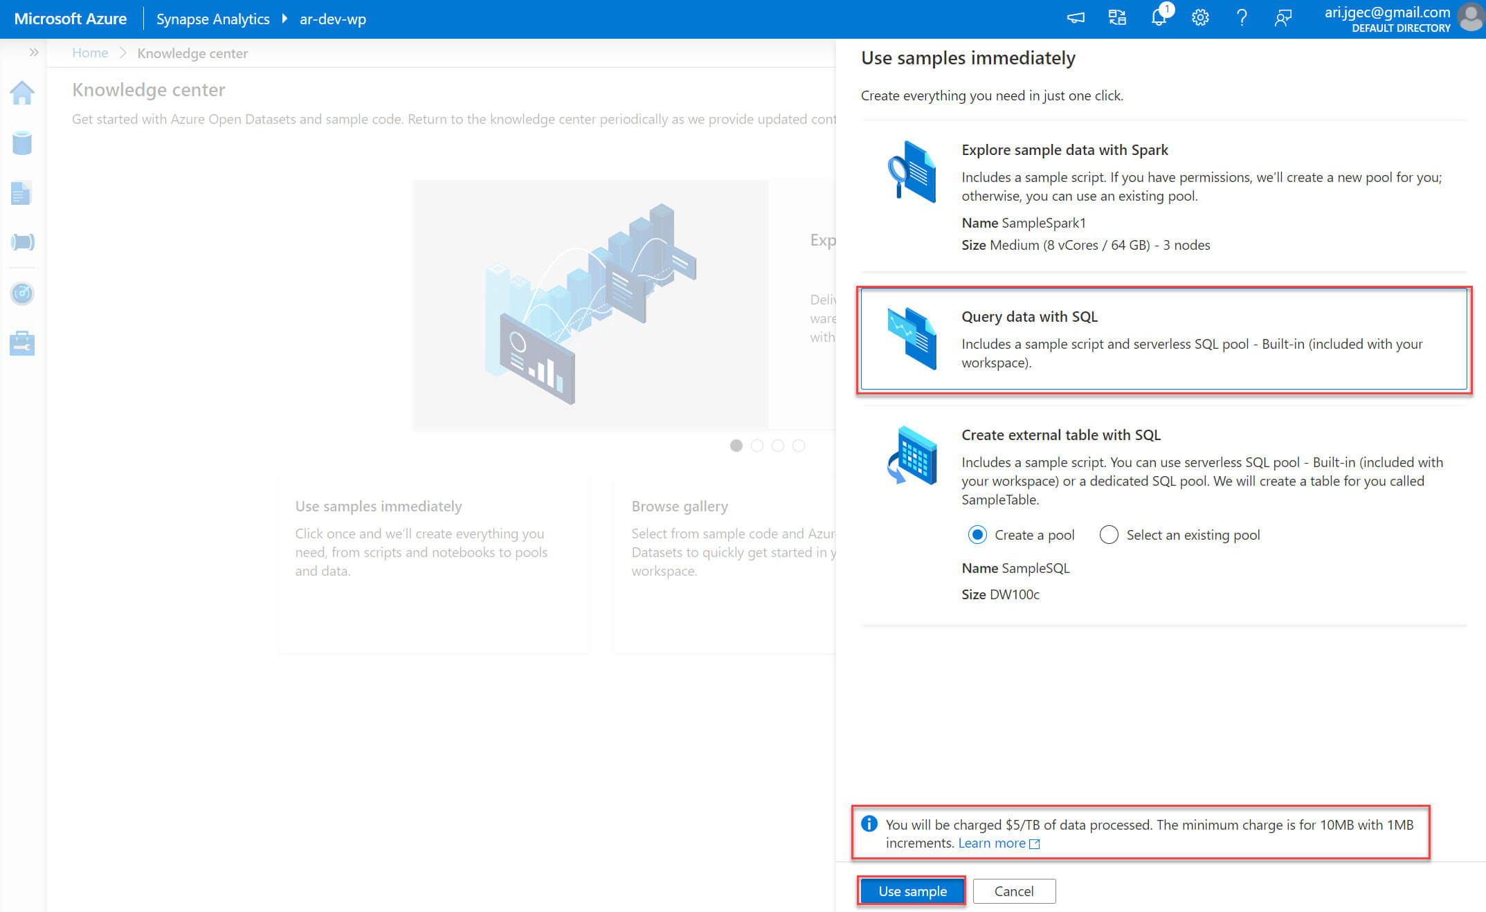Open the Integrate hub pipeline icon
The height and width of the screenshot is (912, 1486).
(22, 242)
